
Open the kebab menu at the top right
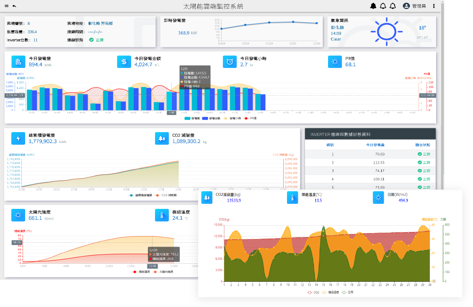[x=433, y=5]
